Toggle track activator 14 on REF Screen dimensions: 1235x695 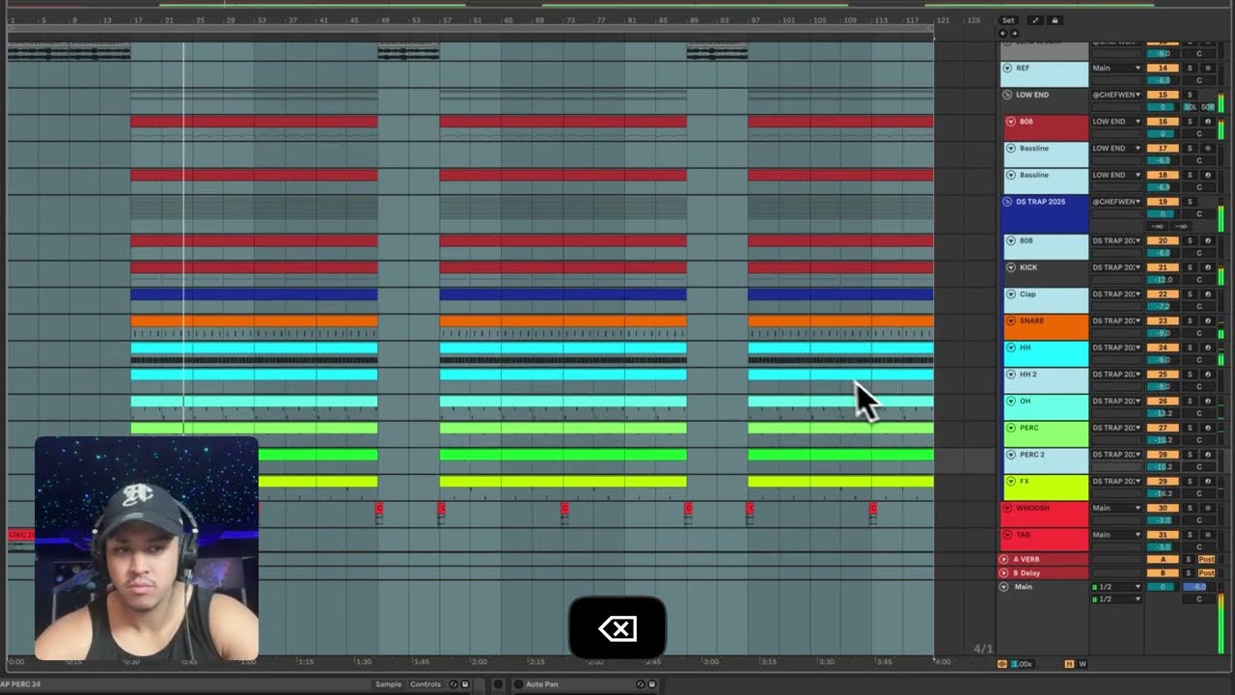click(x=1164, y=69)
